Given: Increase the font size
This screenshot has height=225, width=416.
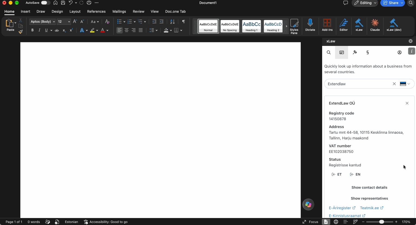Looking at the screenshot, I should click(75, 22).
